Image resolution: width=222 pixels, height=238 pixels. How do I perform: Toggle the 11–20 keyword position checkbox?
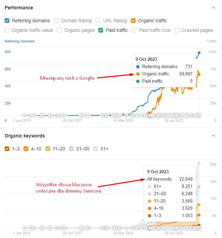tap(48, 149)
